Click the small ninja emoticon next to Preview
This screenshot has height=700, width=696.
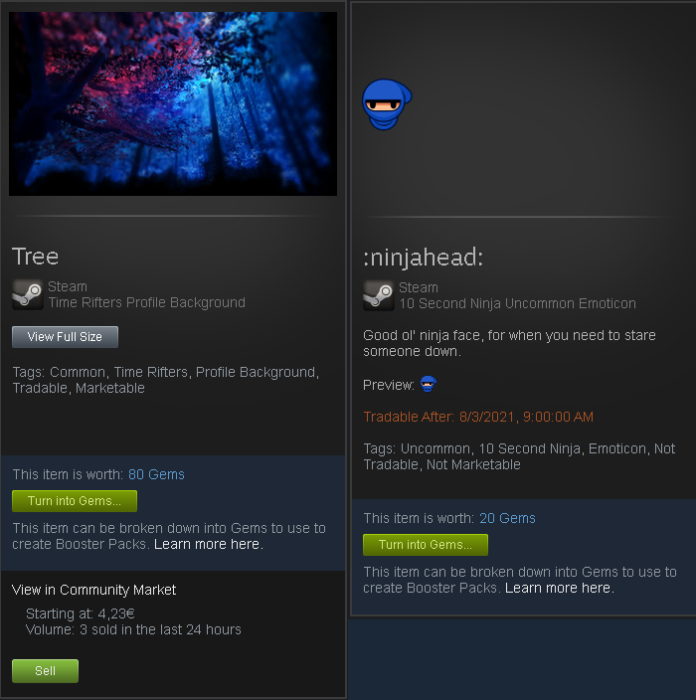tap(429, 384)
